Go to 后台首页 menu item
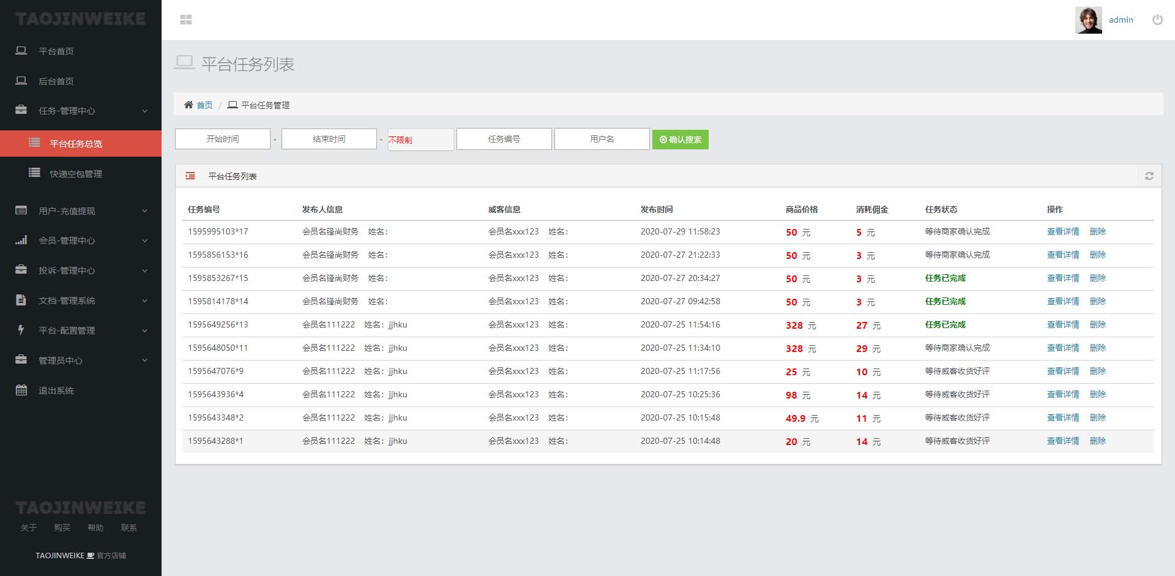 coord(56,81)
